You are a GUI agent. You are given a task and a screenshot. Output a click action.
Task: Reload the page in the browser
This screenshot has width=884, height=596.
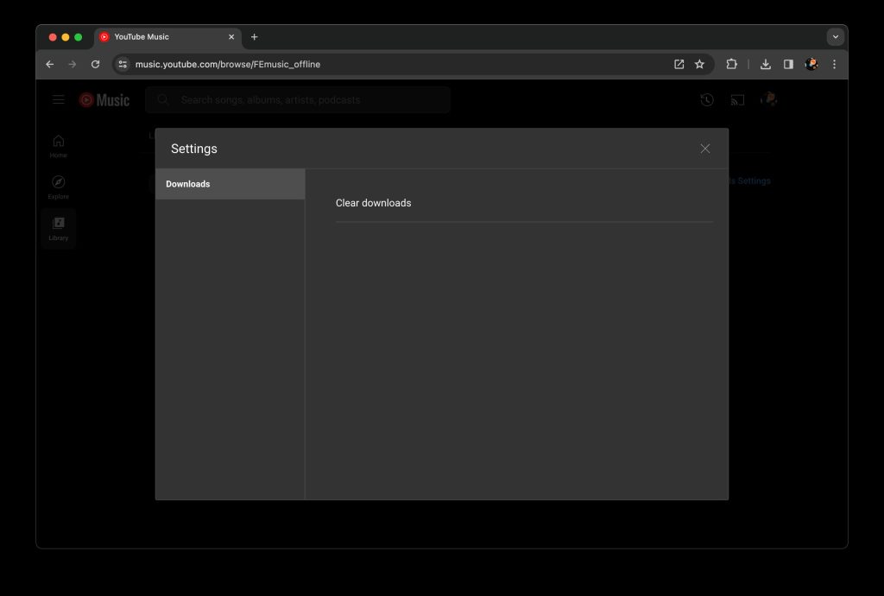click(95, 64)
